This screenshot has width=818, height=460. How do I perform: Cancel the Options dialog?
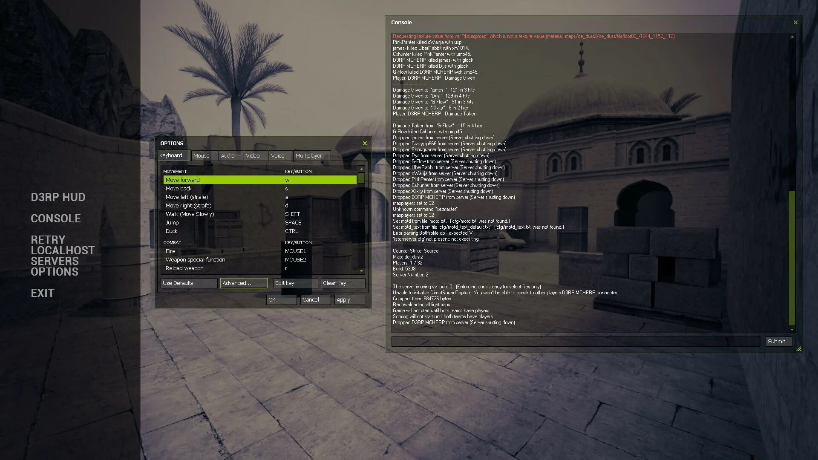coord(315,300)
